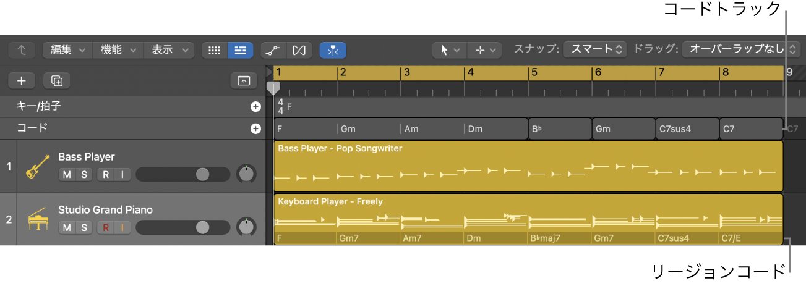Select the コード global track header
This screenshot has height=286, width=806.
pos(132,128)
